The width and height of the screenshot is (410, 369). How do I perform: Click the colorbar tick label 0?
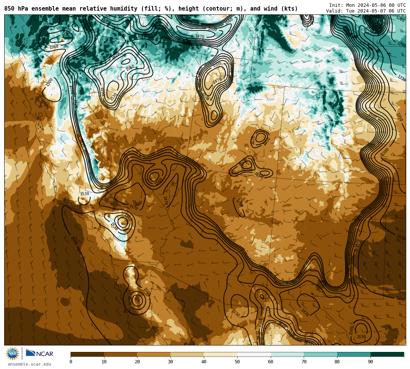coord(71,362)
